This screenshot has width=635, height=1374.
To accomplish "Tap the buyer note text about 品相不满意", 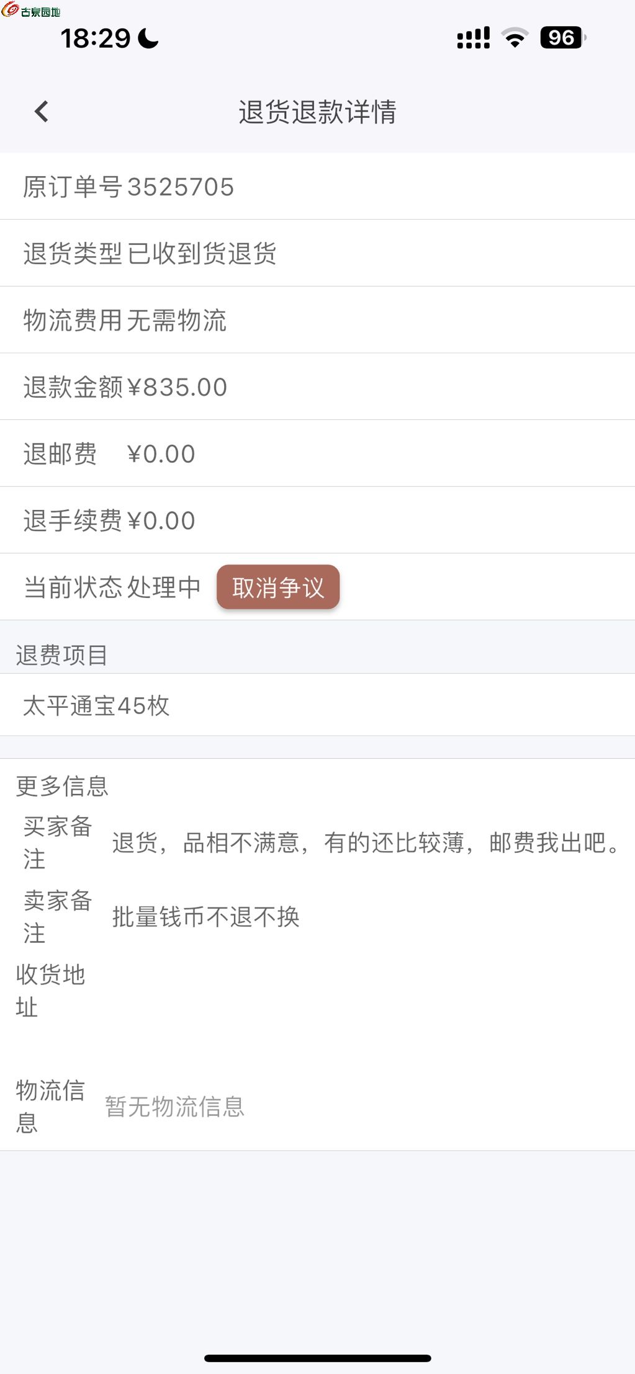I will click(x=366, y=843).
